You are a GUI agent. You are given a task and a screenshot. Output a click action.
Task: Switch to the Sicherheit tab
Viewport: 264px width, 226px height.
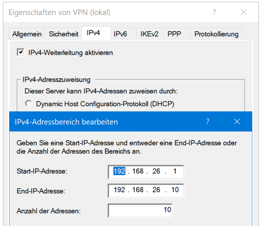click(x=63, y=34)
